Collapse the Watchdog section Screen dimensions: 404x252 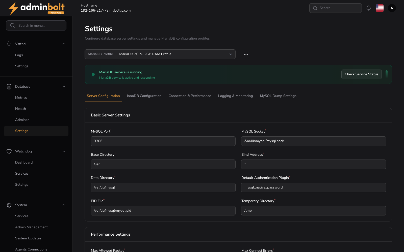click(64, 151)
